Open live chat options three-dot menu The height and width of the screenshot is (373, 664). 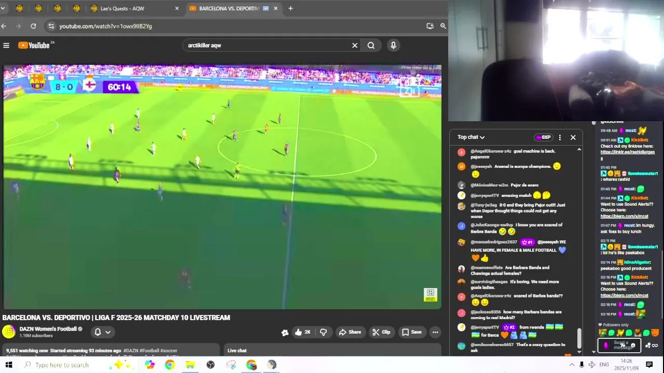(x=560, y=137)
